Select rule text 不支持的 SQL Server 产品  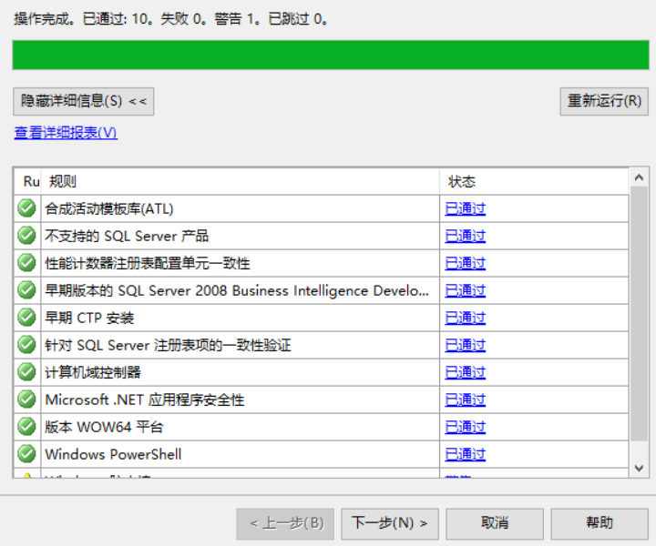pos(127,236)
